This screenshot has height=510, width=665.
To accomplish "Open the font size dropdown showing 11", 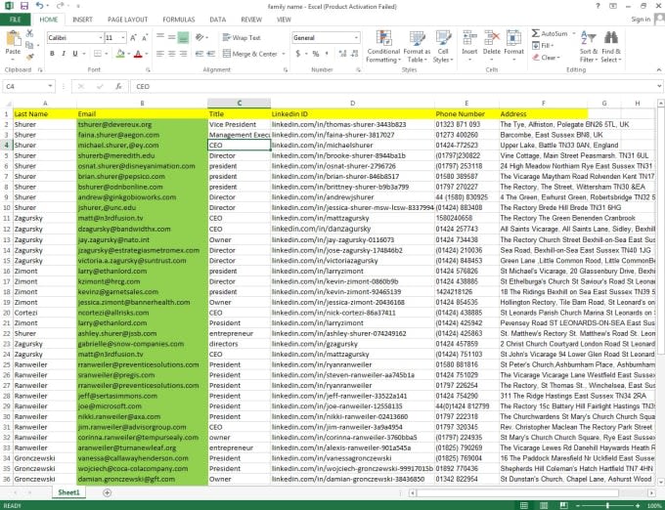I will click(123, 38).
